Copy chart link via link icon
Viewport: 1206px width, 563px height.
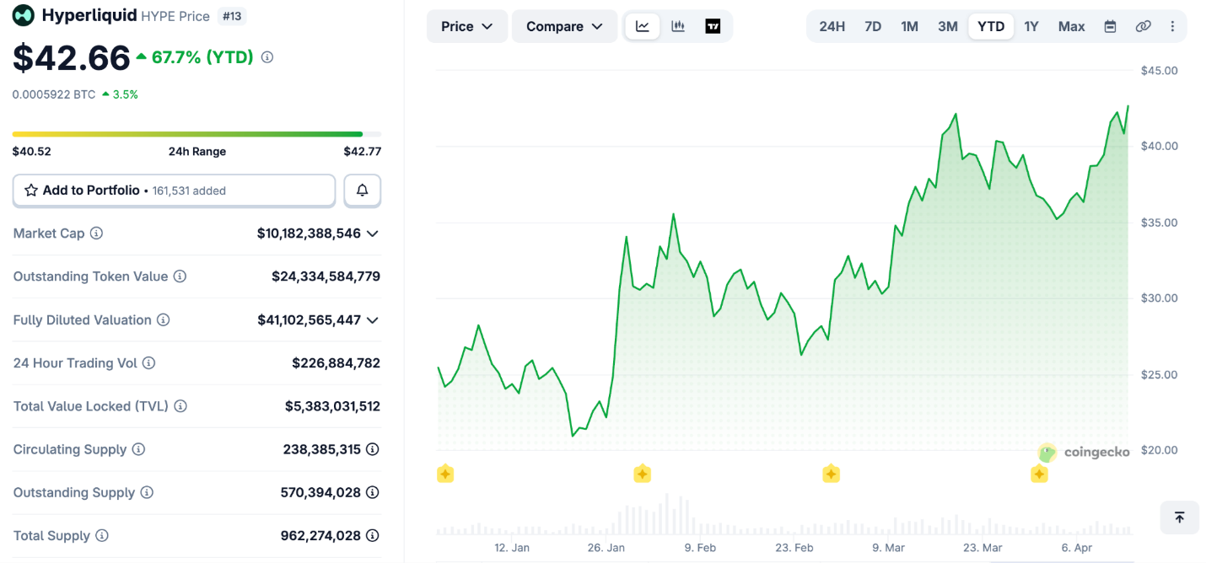[x=1143, y=26]
